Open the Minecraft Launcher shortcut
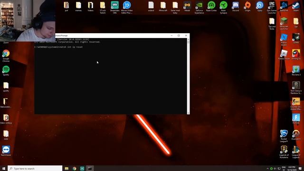Screen dimensions: 304x171 284,23
